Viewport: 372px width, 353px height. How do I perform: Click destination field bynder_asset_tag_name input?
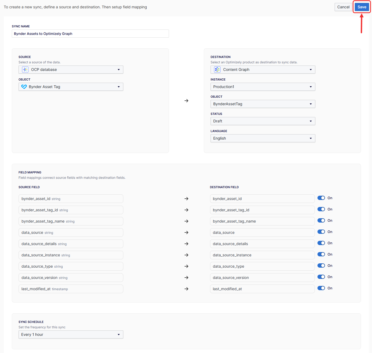click(x=262, y=221)
